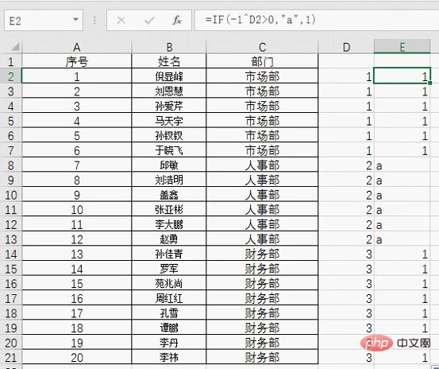The width and height of the screenshot is (439, 369).
Task: Click the Select All corner triangle
Action: [16, 47]
